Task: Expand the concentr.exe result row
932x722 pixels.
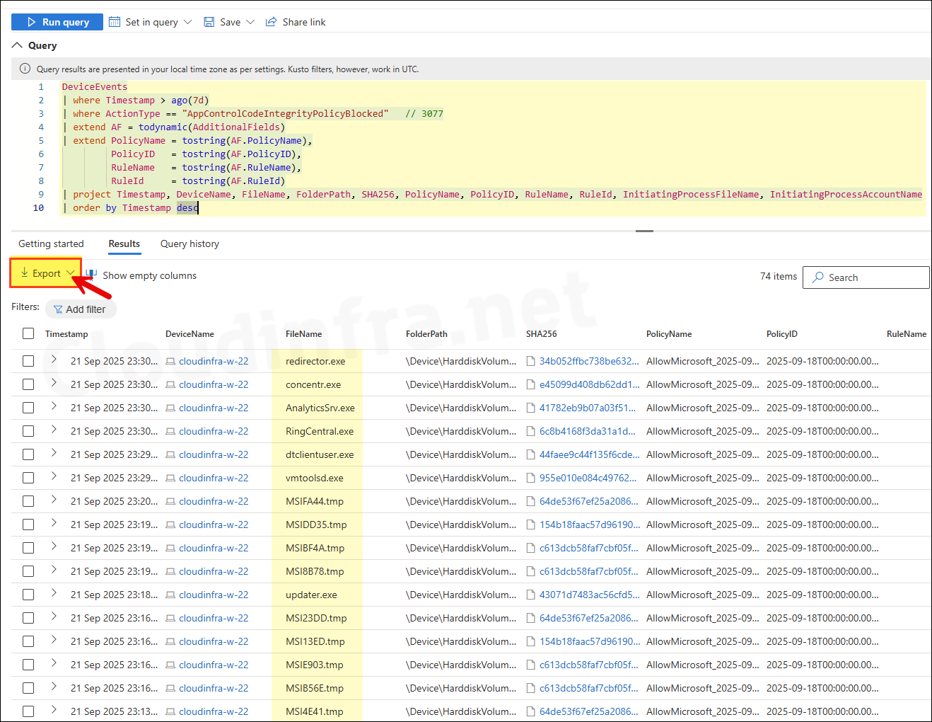Action: (54, 383)
